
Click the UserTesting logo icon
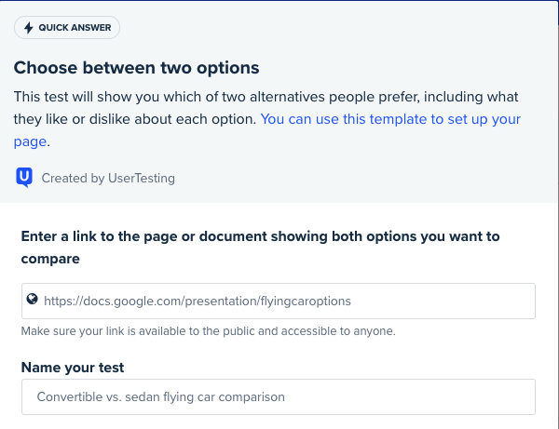pyautogui.click(x=25, y=177)
